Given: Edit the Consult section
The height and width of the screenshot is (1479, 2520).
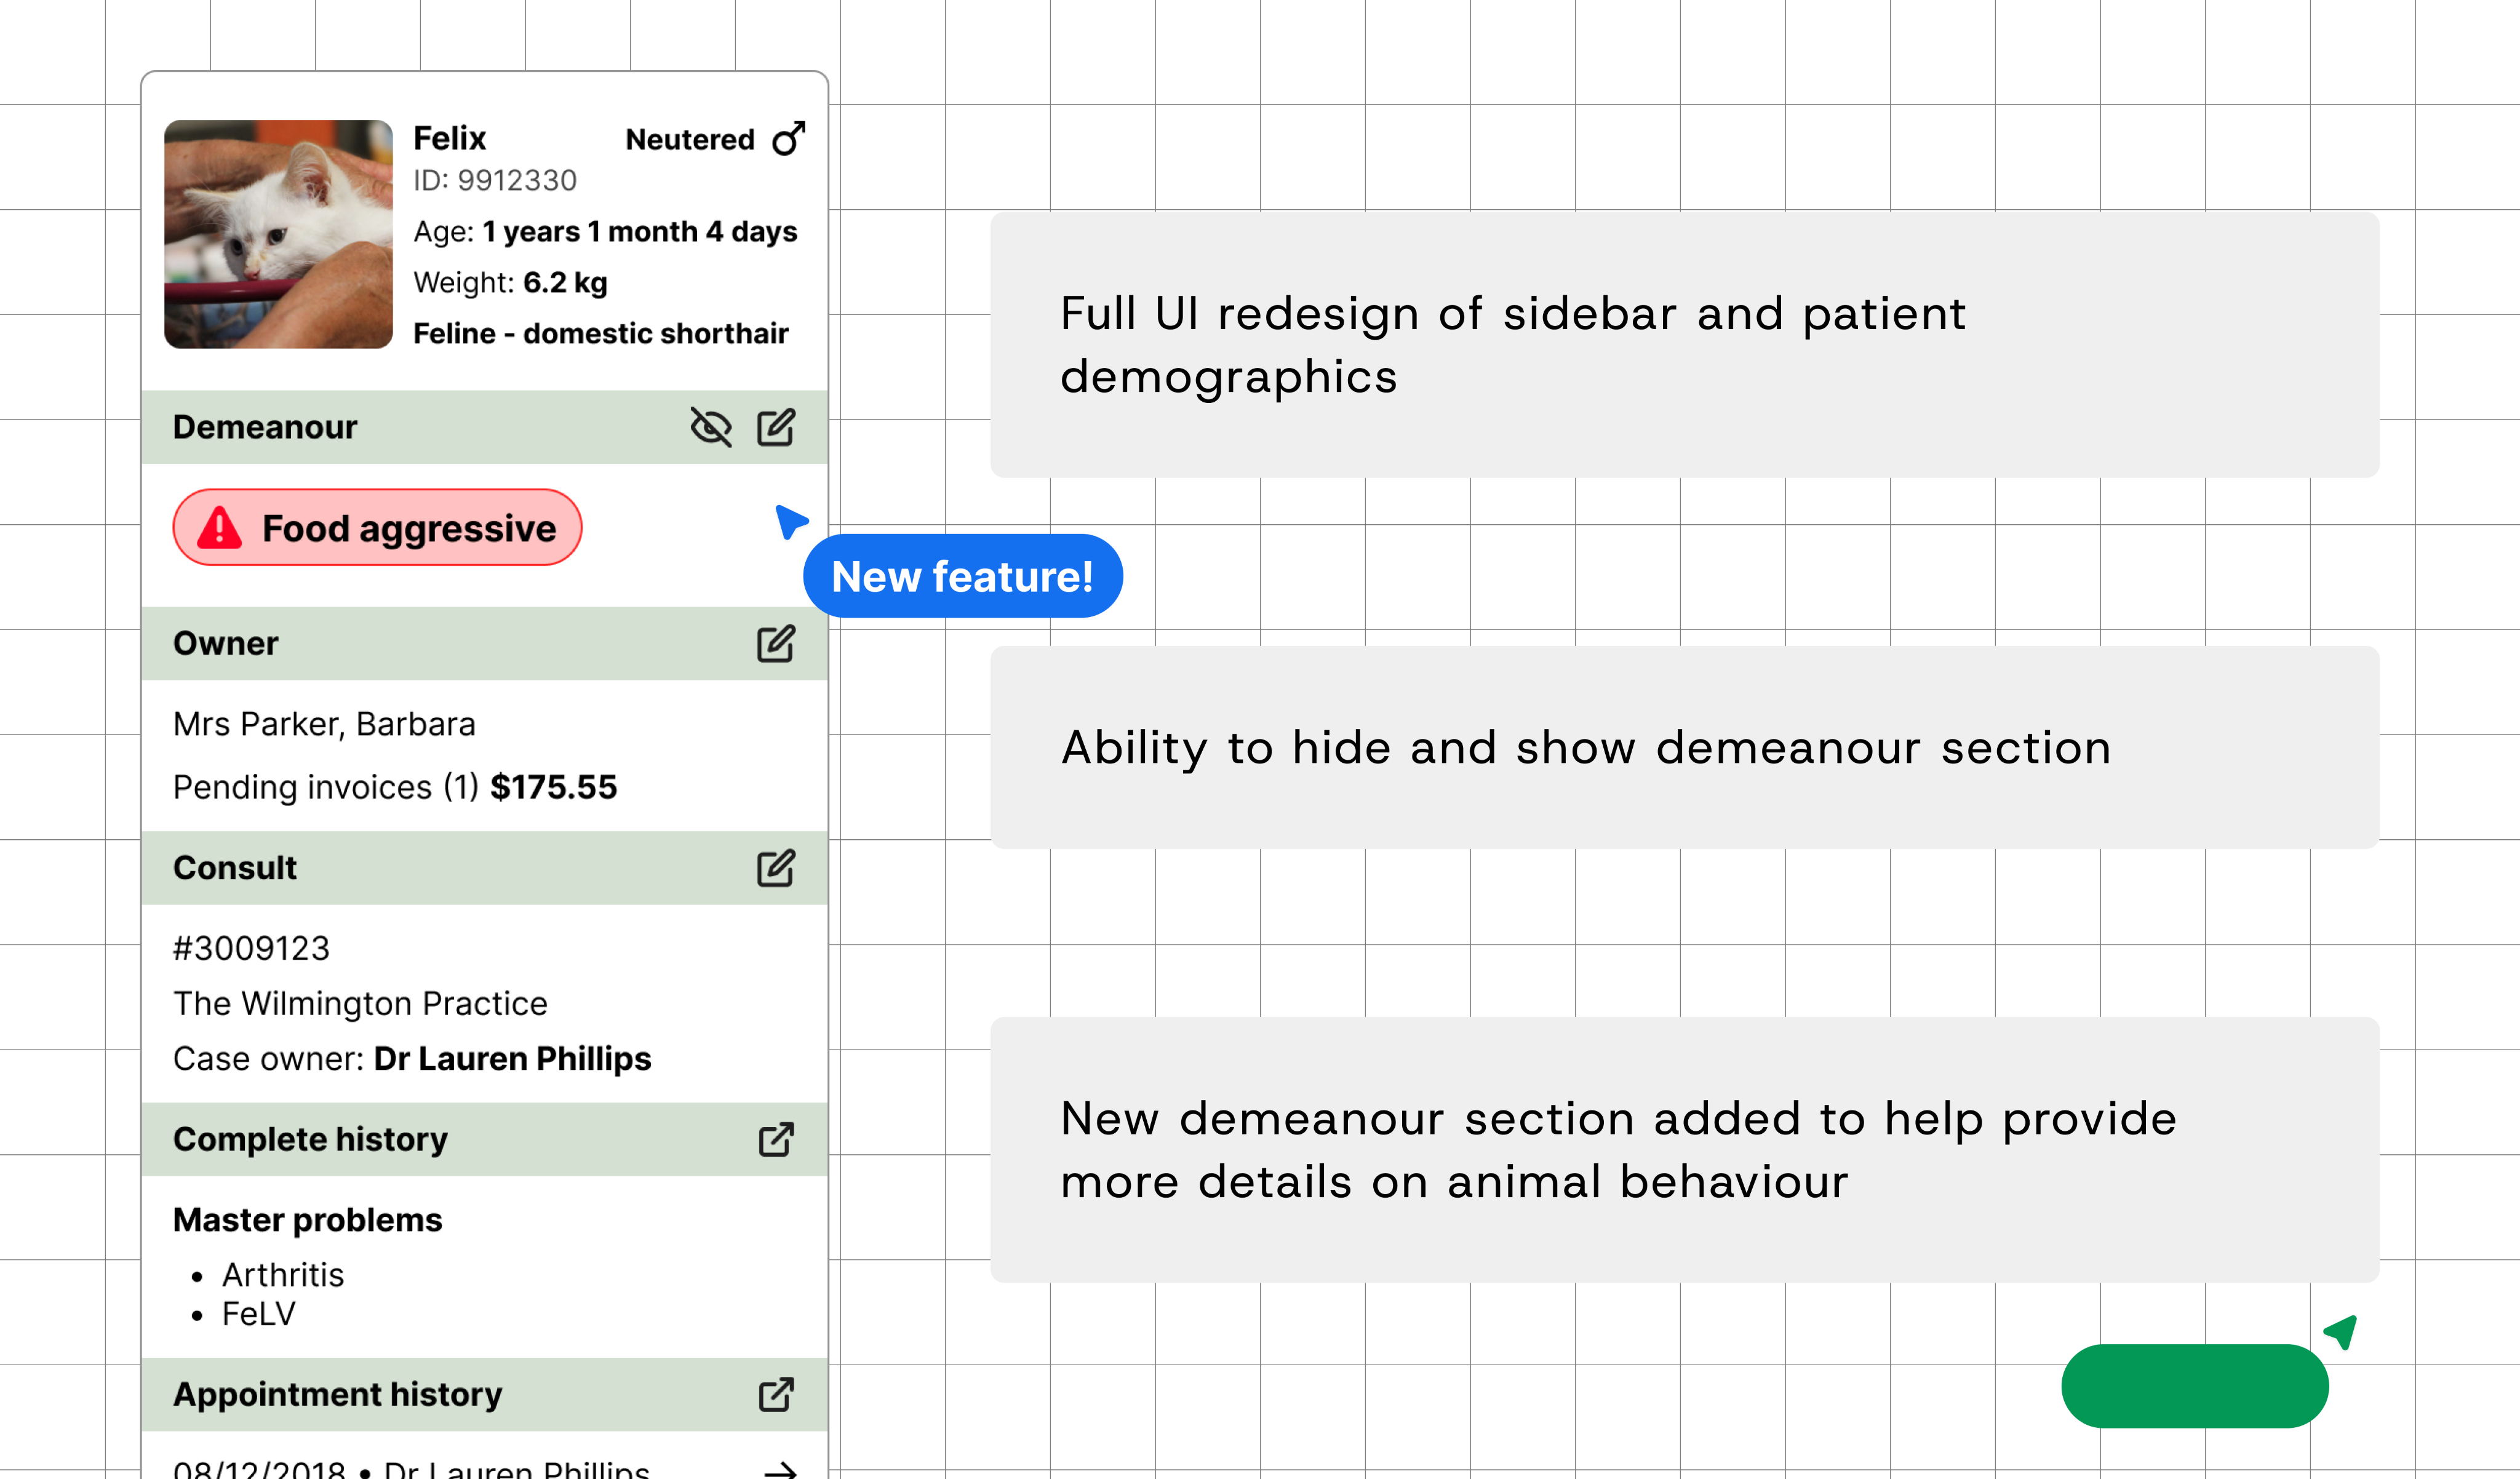Looking at the screenshot, I should point(776,868).
